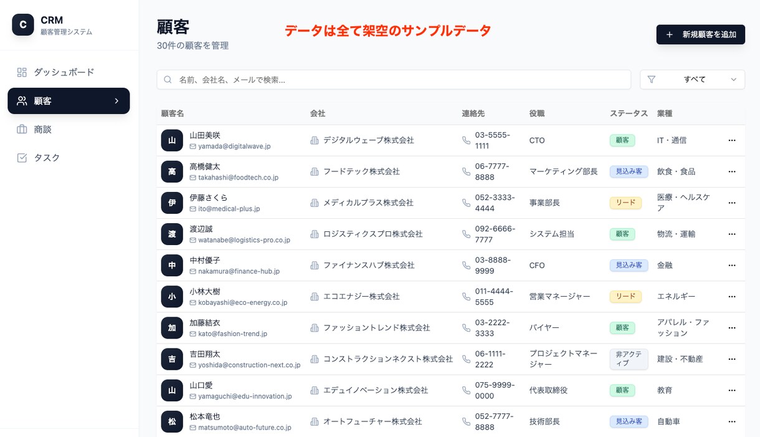Click the phone icon beside 06-7777-8888
The height and width of the screenshot is (437, 760).
pos(466,171)
